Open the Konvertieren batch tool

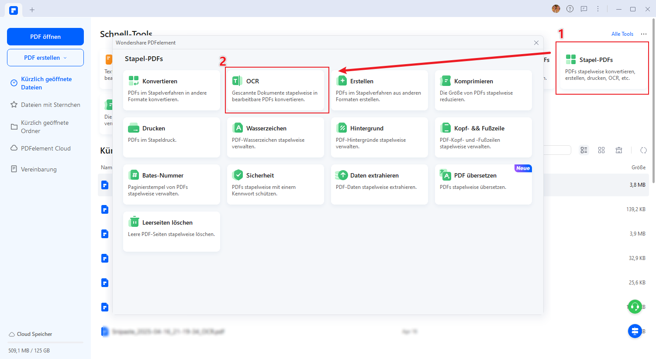172,90
